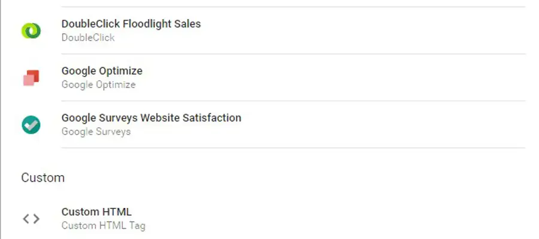Click the Custom HTML angle brackets icon
This screenshot has height=239, width=539.
point(31,219)
